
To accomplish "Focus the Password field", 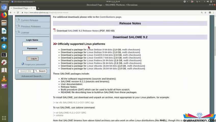I will (x=33, y=52).
